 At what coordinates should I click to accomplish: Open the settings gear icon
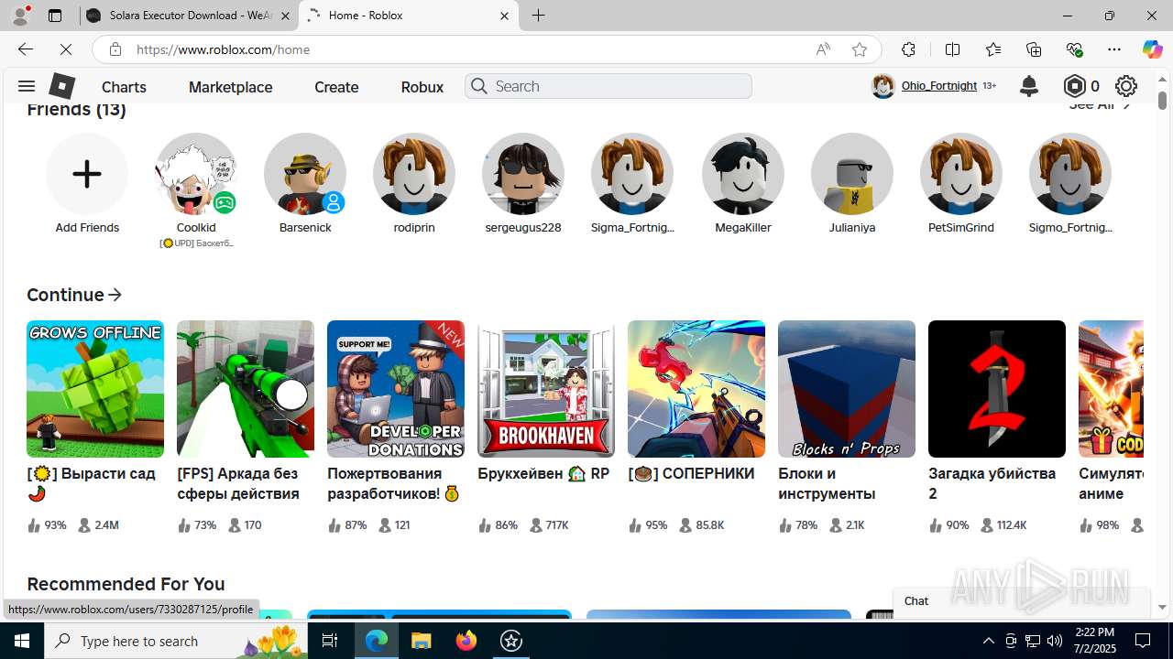click(x=1126, y=86)
